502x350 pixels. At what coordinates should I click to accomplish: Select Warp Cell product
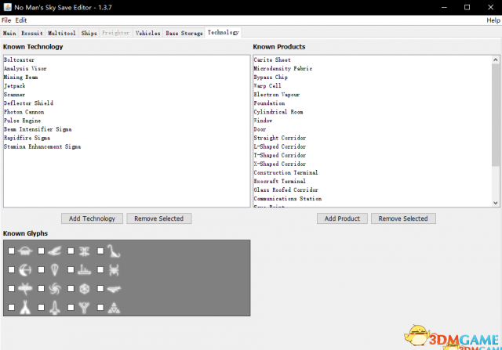click(373, 85)
